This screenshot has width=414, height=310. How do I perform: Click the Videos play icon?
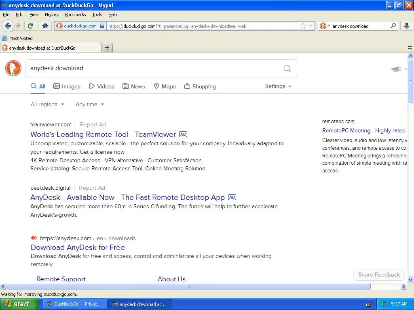pos(92,86)
